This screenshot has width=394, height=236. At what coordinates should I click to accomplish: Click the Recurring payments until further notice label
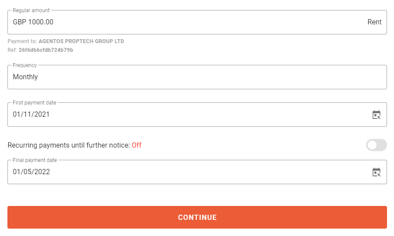pos(69,145)
